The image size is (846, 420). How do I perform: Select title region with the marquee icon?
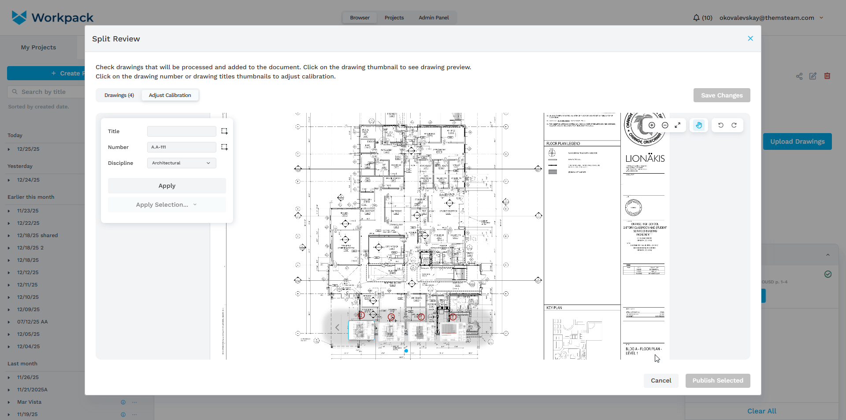224,131
